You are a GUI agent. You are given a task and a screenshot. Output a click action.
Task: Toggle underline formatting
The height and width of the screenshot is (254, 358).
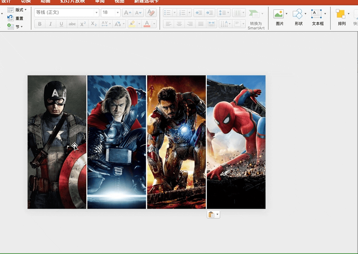tap(61, 24)
